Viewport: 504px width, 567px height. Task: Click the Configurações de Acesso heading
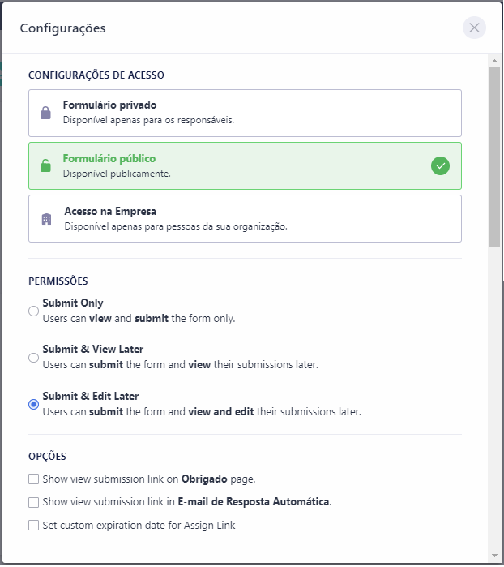pos(96,75)
